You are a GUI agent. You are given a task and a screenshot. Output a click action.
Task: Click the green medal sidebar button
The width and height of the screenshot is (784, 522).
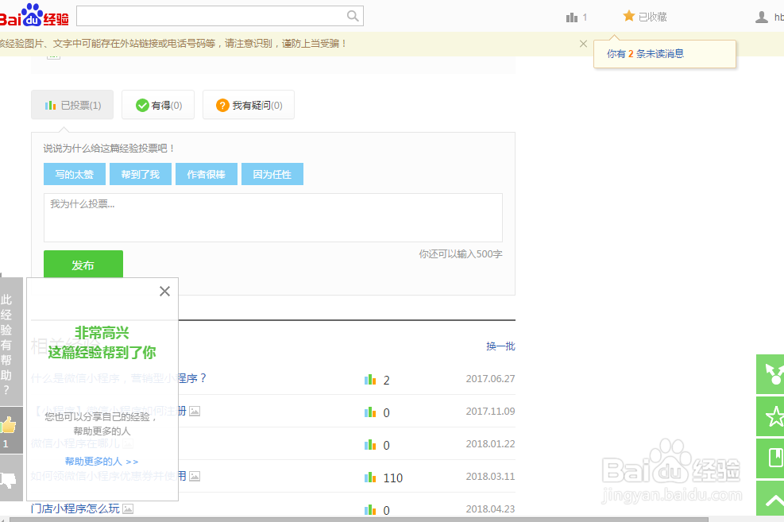click(770, 374)
